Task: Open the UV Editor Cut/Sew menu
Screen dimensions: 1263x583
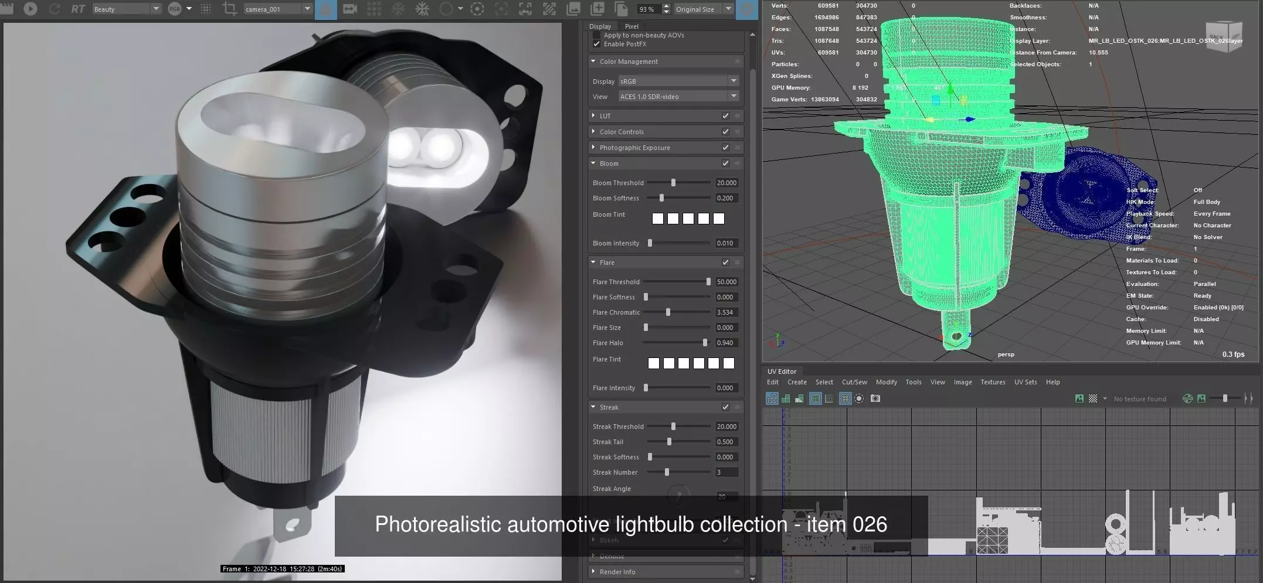Action: (x=854, y=382)
